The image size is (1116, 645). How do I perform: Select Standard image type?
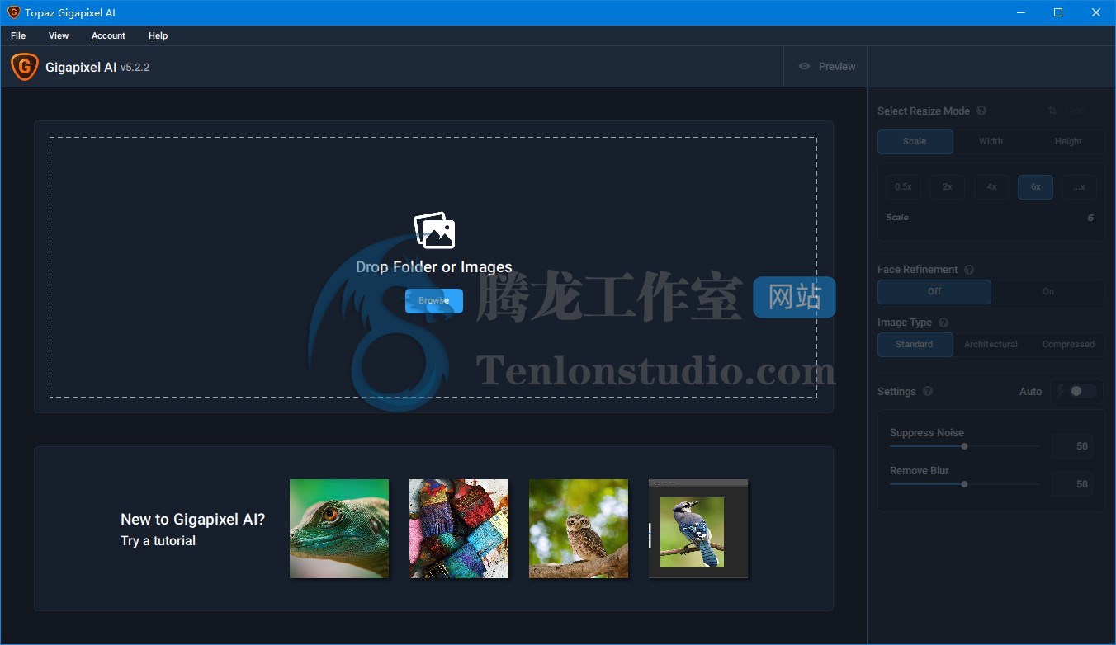(915, 344)
